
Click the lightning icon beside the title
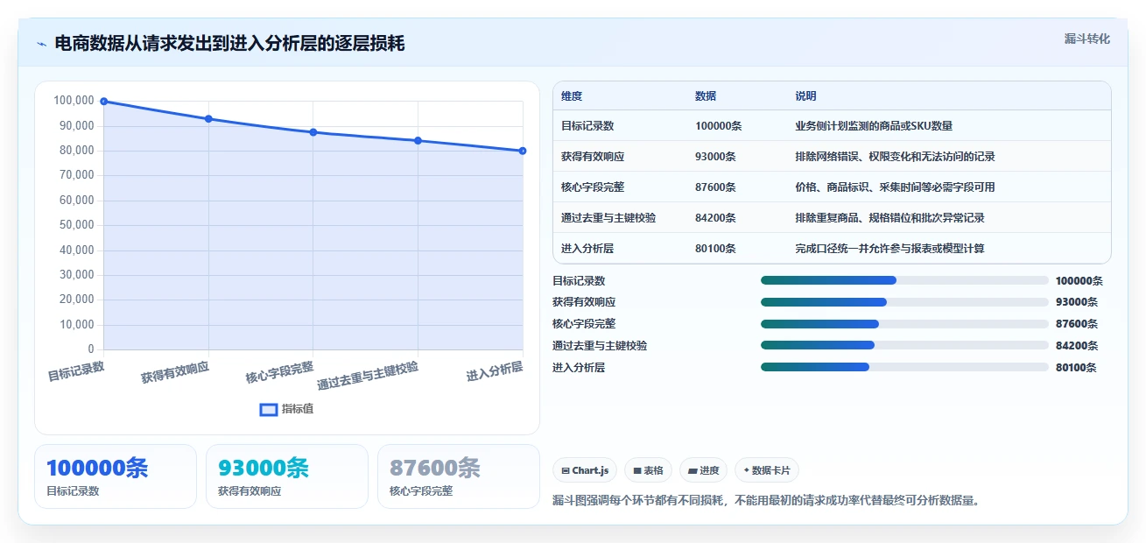click(x=41, y=44)
